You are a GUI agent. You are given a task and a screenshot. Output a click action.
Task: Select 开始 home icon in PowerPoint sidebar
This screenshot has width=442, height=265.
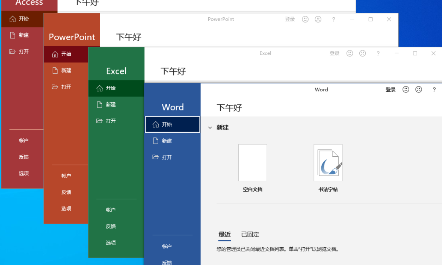tap(55, 54)
